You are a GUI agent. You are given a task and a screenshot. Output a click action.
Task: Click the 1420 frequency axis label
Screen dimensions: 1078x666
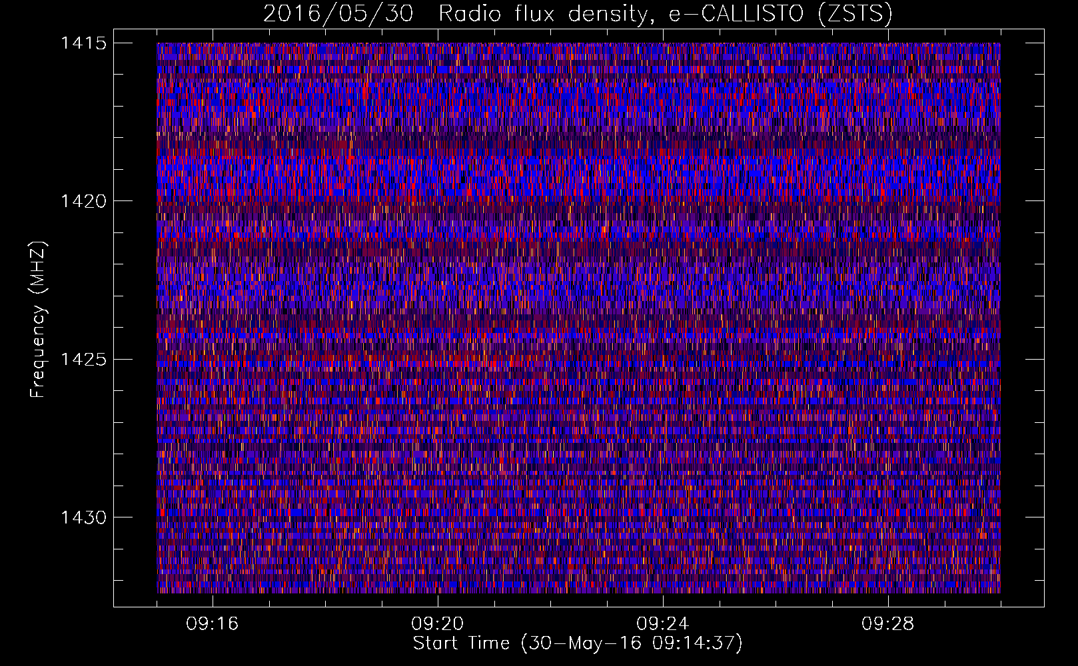point(83,201)
